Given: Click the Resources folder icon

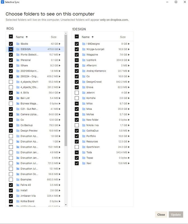Looking at the screenshot, I should pyautogui.click(x=84, y=141).
